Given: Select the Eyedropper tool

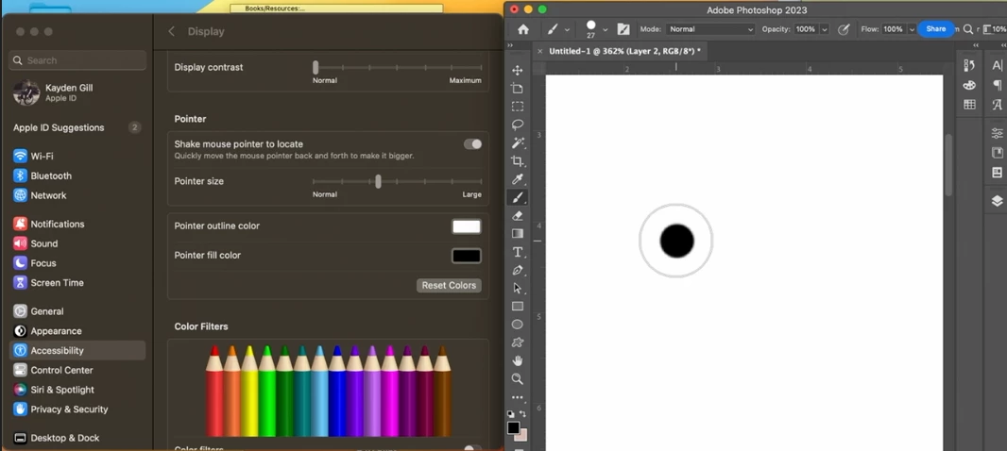Looking at the screenshot, I should (x=517, y=179).
